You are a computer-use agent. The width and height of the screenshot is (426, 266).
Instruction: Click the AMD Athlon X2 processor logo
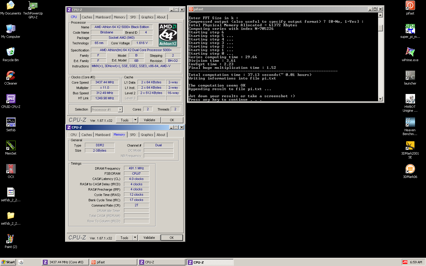coord(168,35)
